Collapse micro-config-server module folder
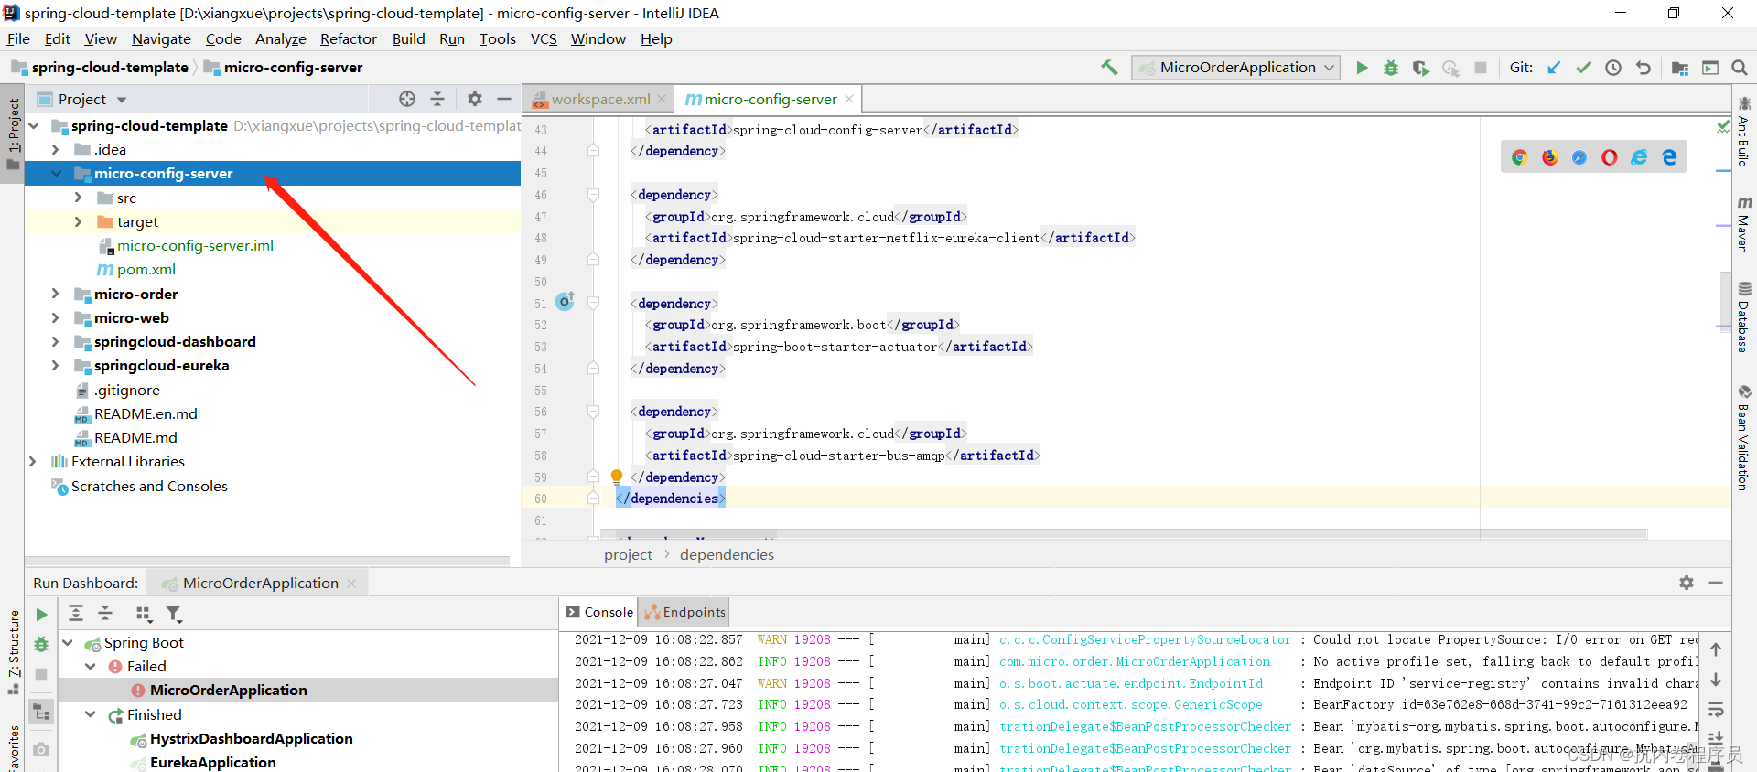The height and width of the screenshot is (772, 1757). [x=56, y=173]
